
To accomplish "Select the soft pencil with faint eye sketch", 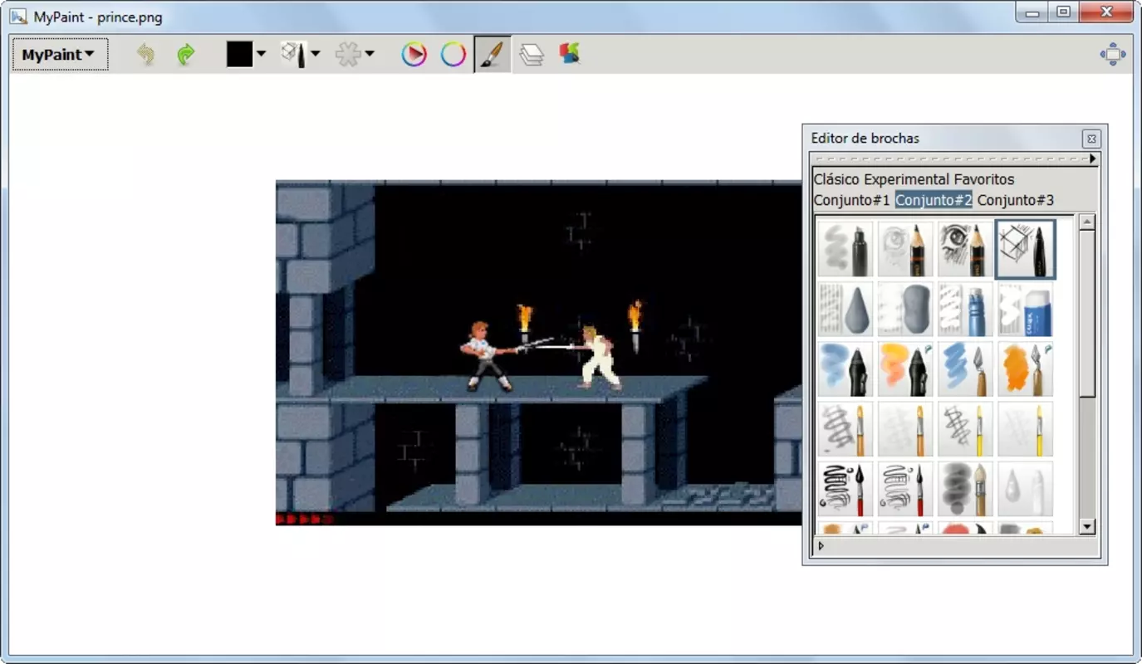I will tap(905, 249).
